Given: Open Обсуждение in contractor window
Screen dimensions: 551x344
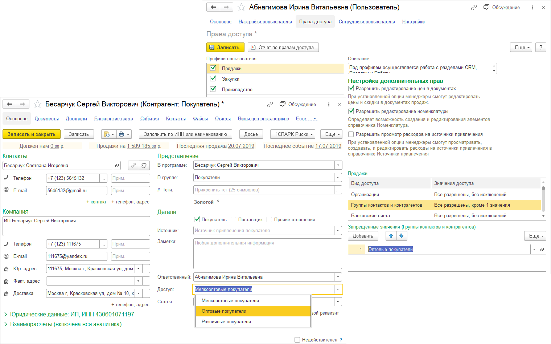Looking at the screenshot, I should click(298, 104).
